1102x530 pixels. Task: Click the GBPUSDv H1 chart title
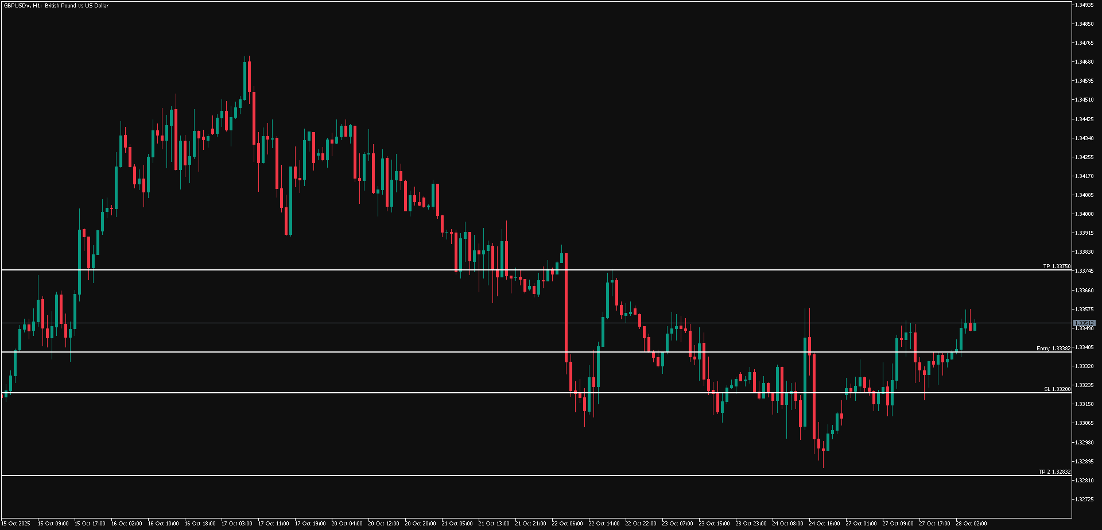pyautogui.click(x=56, y=6)
